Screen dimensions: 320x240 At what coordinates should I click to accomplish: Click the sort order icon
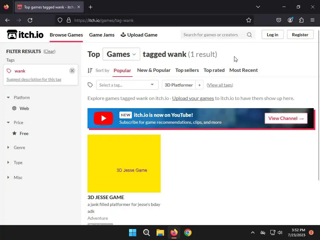pyautogui.click(x=90, y=70)
